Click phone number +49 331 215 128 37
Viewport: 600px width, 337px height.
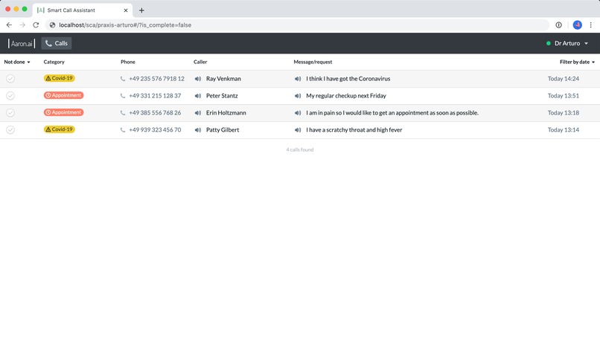click(155, 96)
